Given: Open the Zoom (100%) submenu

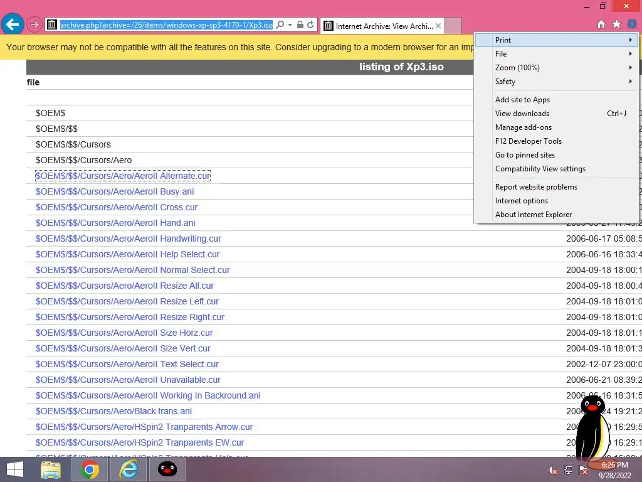Looking at the screenshot, I should coord(557,68).
